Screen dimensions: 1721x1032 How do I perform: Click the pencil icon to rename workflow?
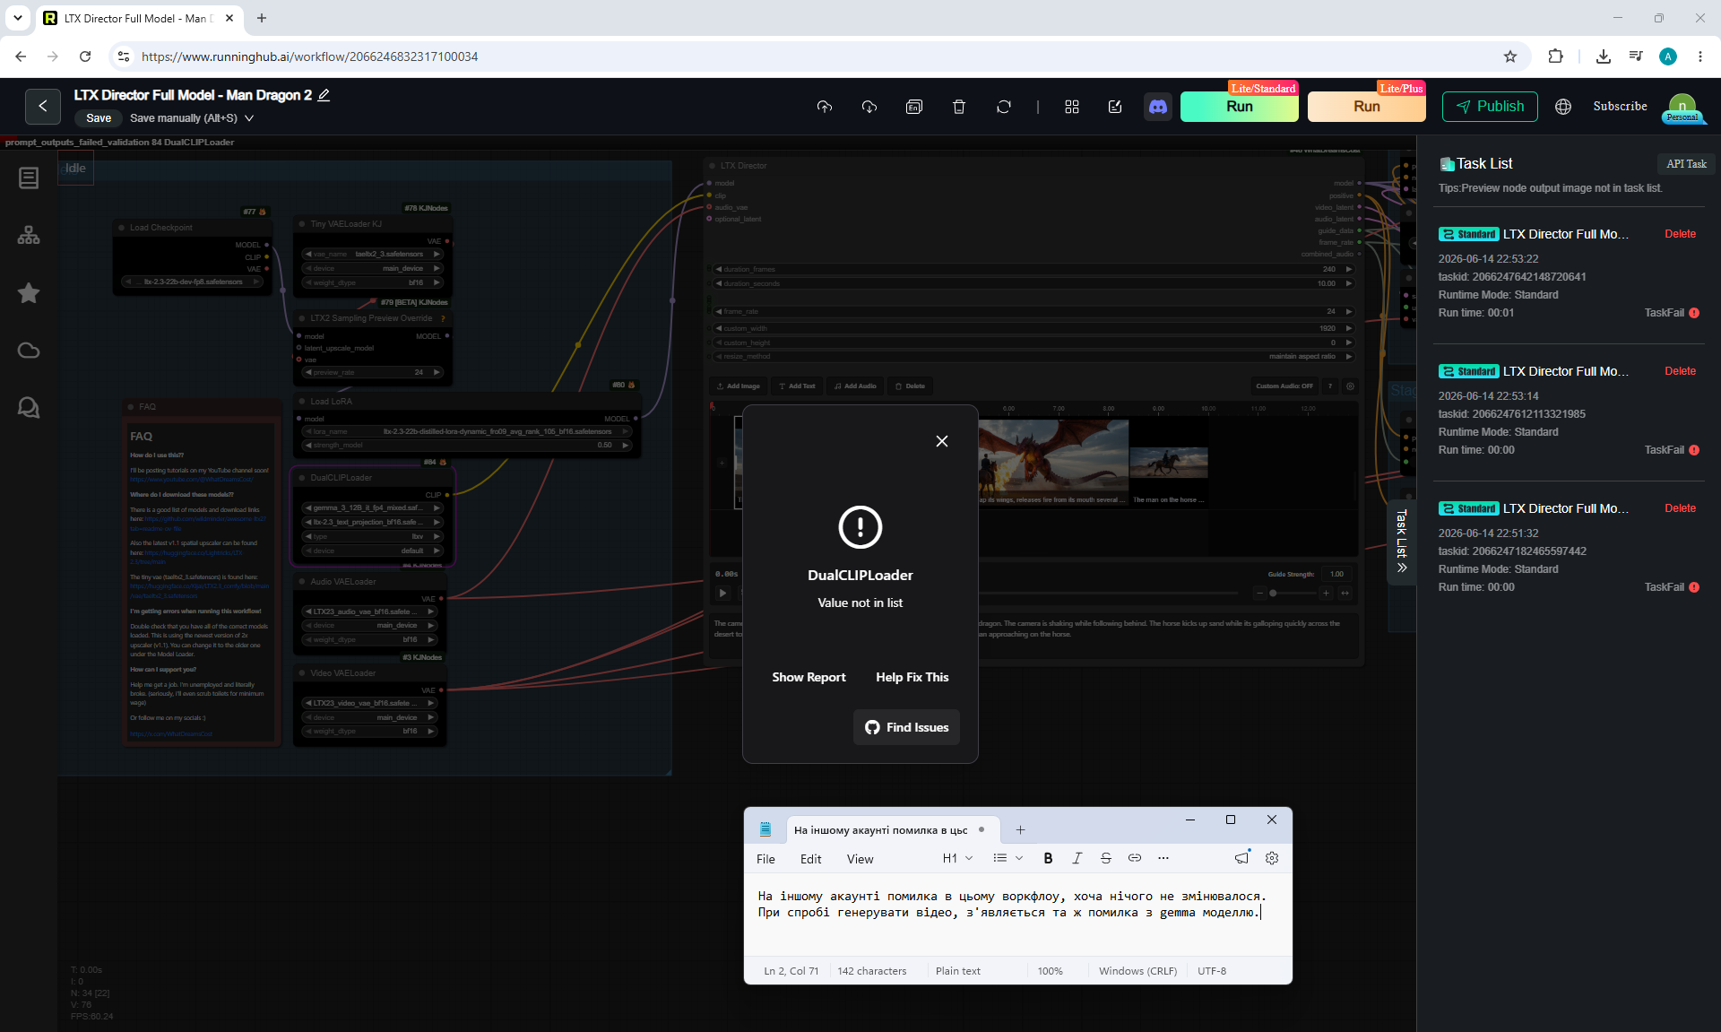(324, 95)
